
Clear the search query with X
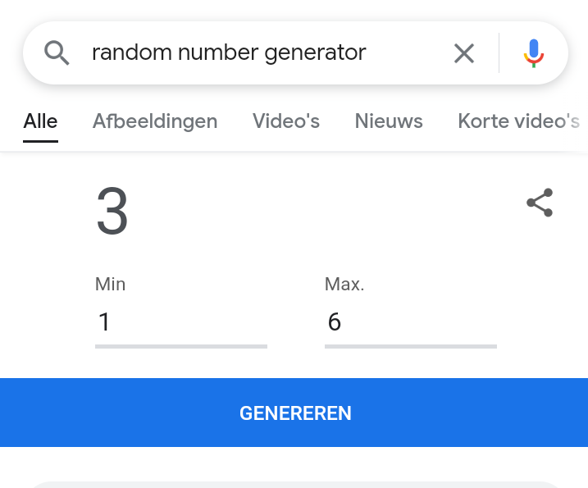[464, 53]
